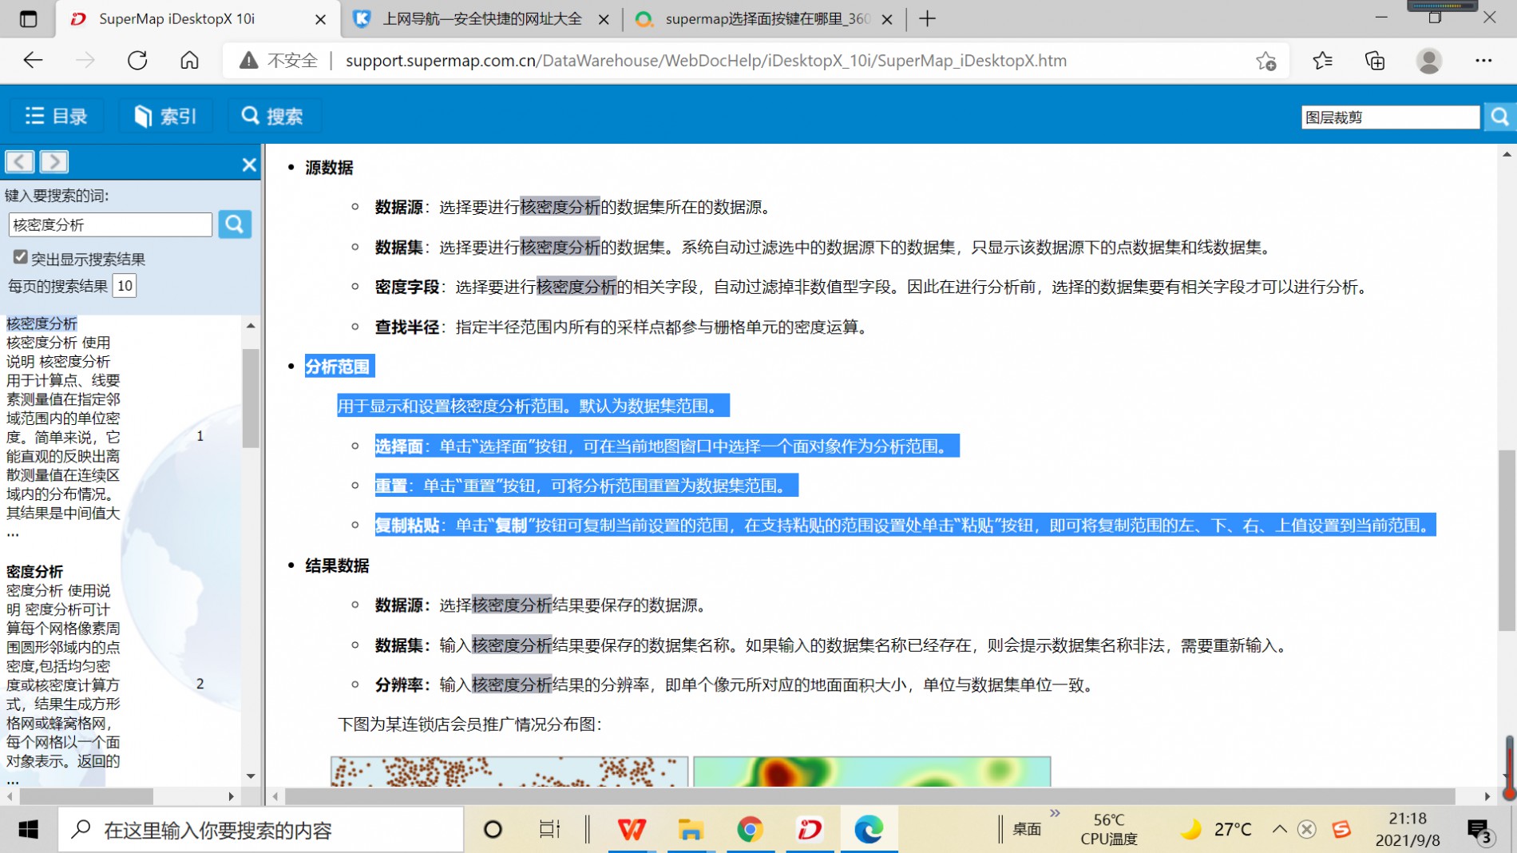Open the Windows Start menu
The image size is (1517, 853).
click(28, 830)
